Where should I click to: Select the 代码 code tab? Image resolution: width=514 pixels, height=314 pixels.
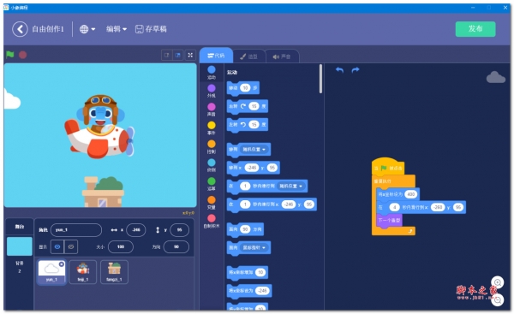click(216, 56)
